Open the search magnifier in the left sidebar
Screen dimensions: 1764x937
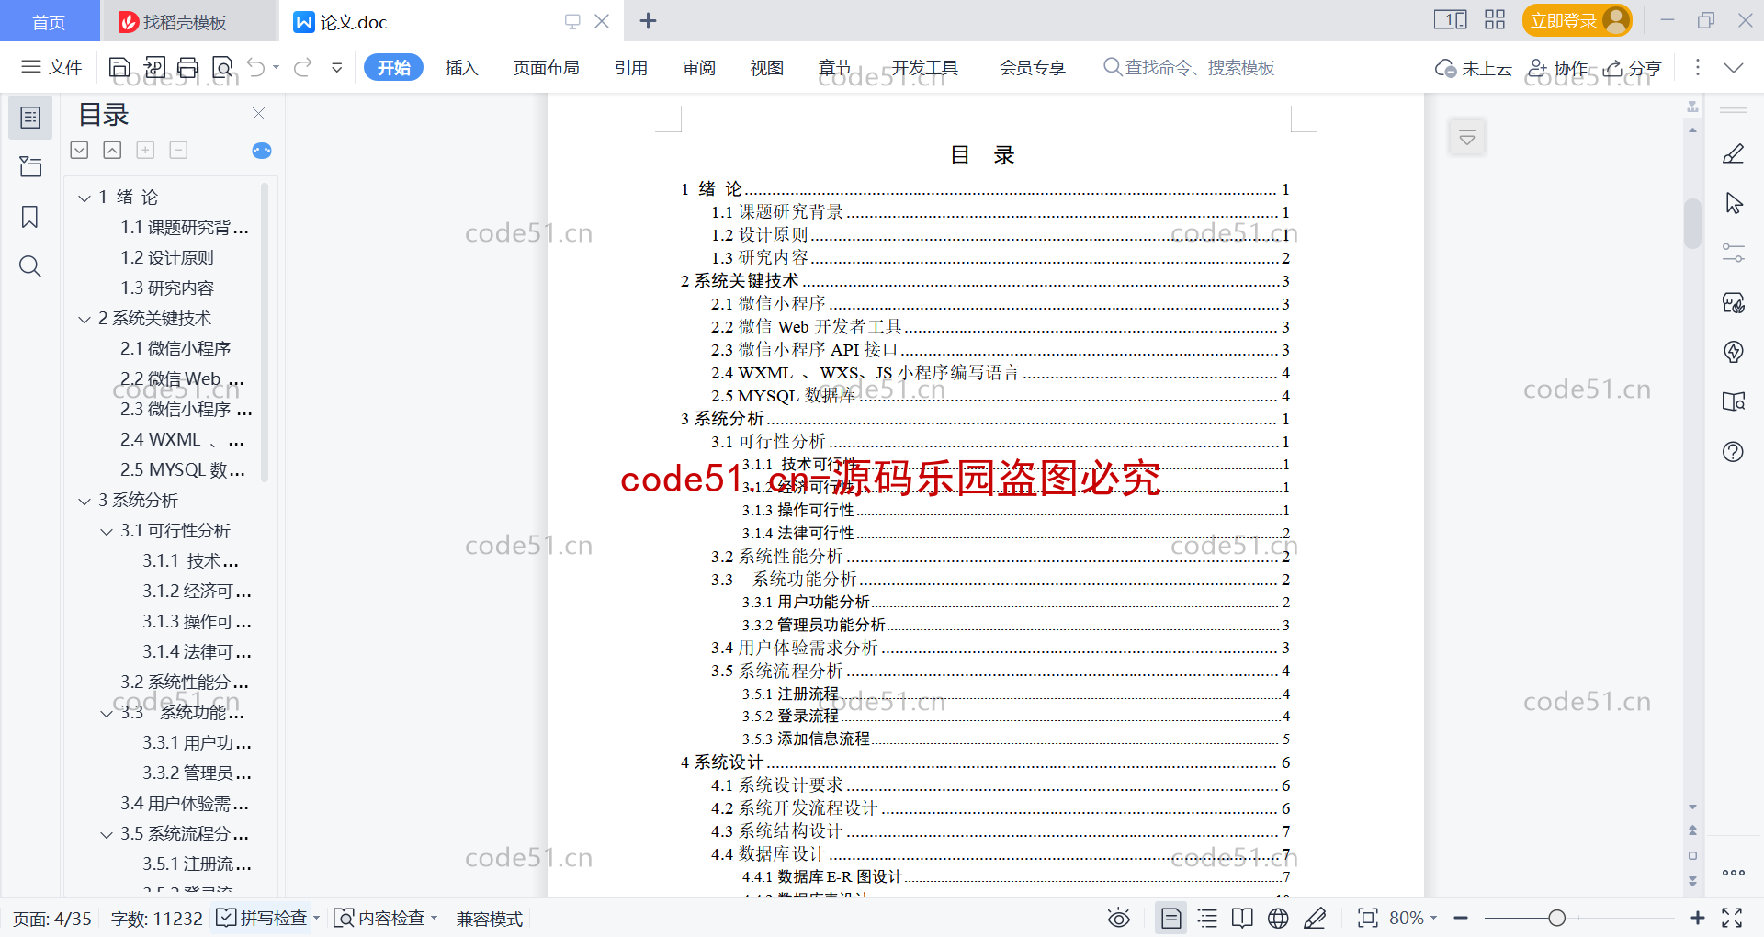tap(30, 266)
